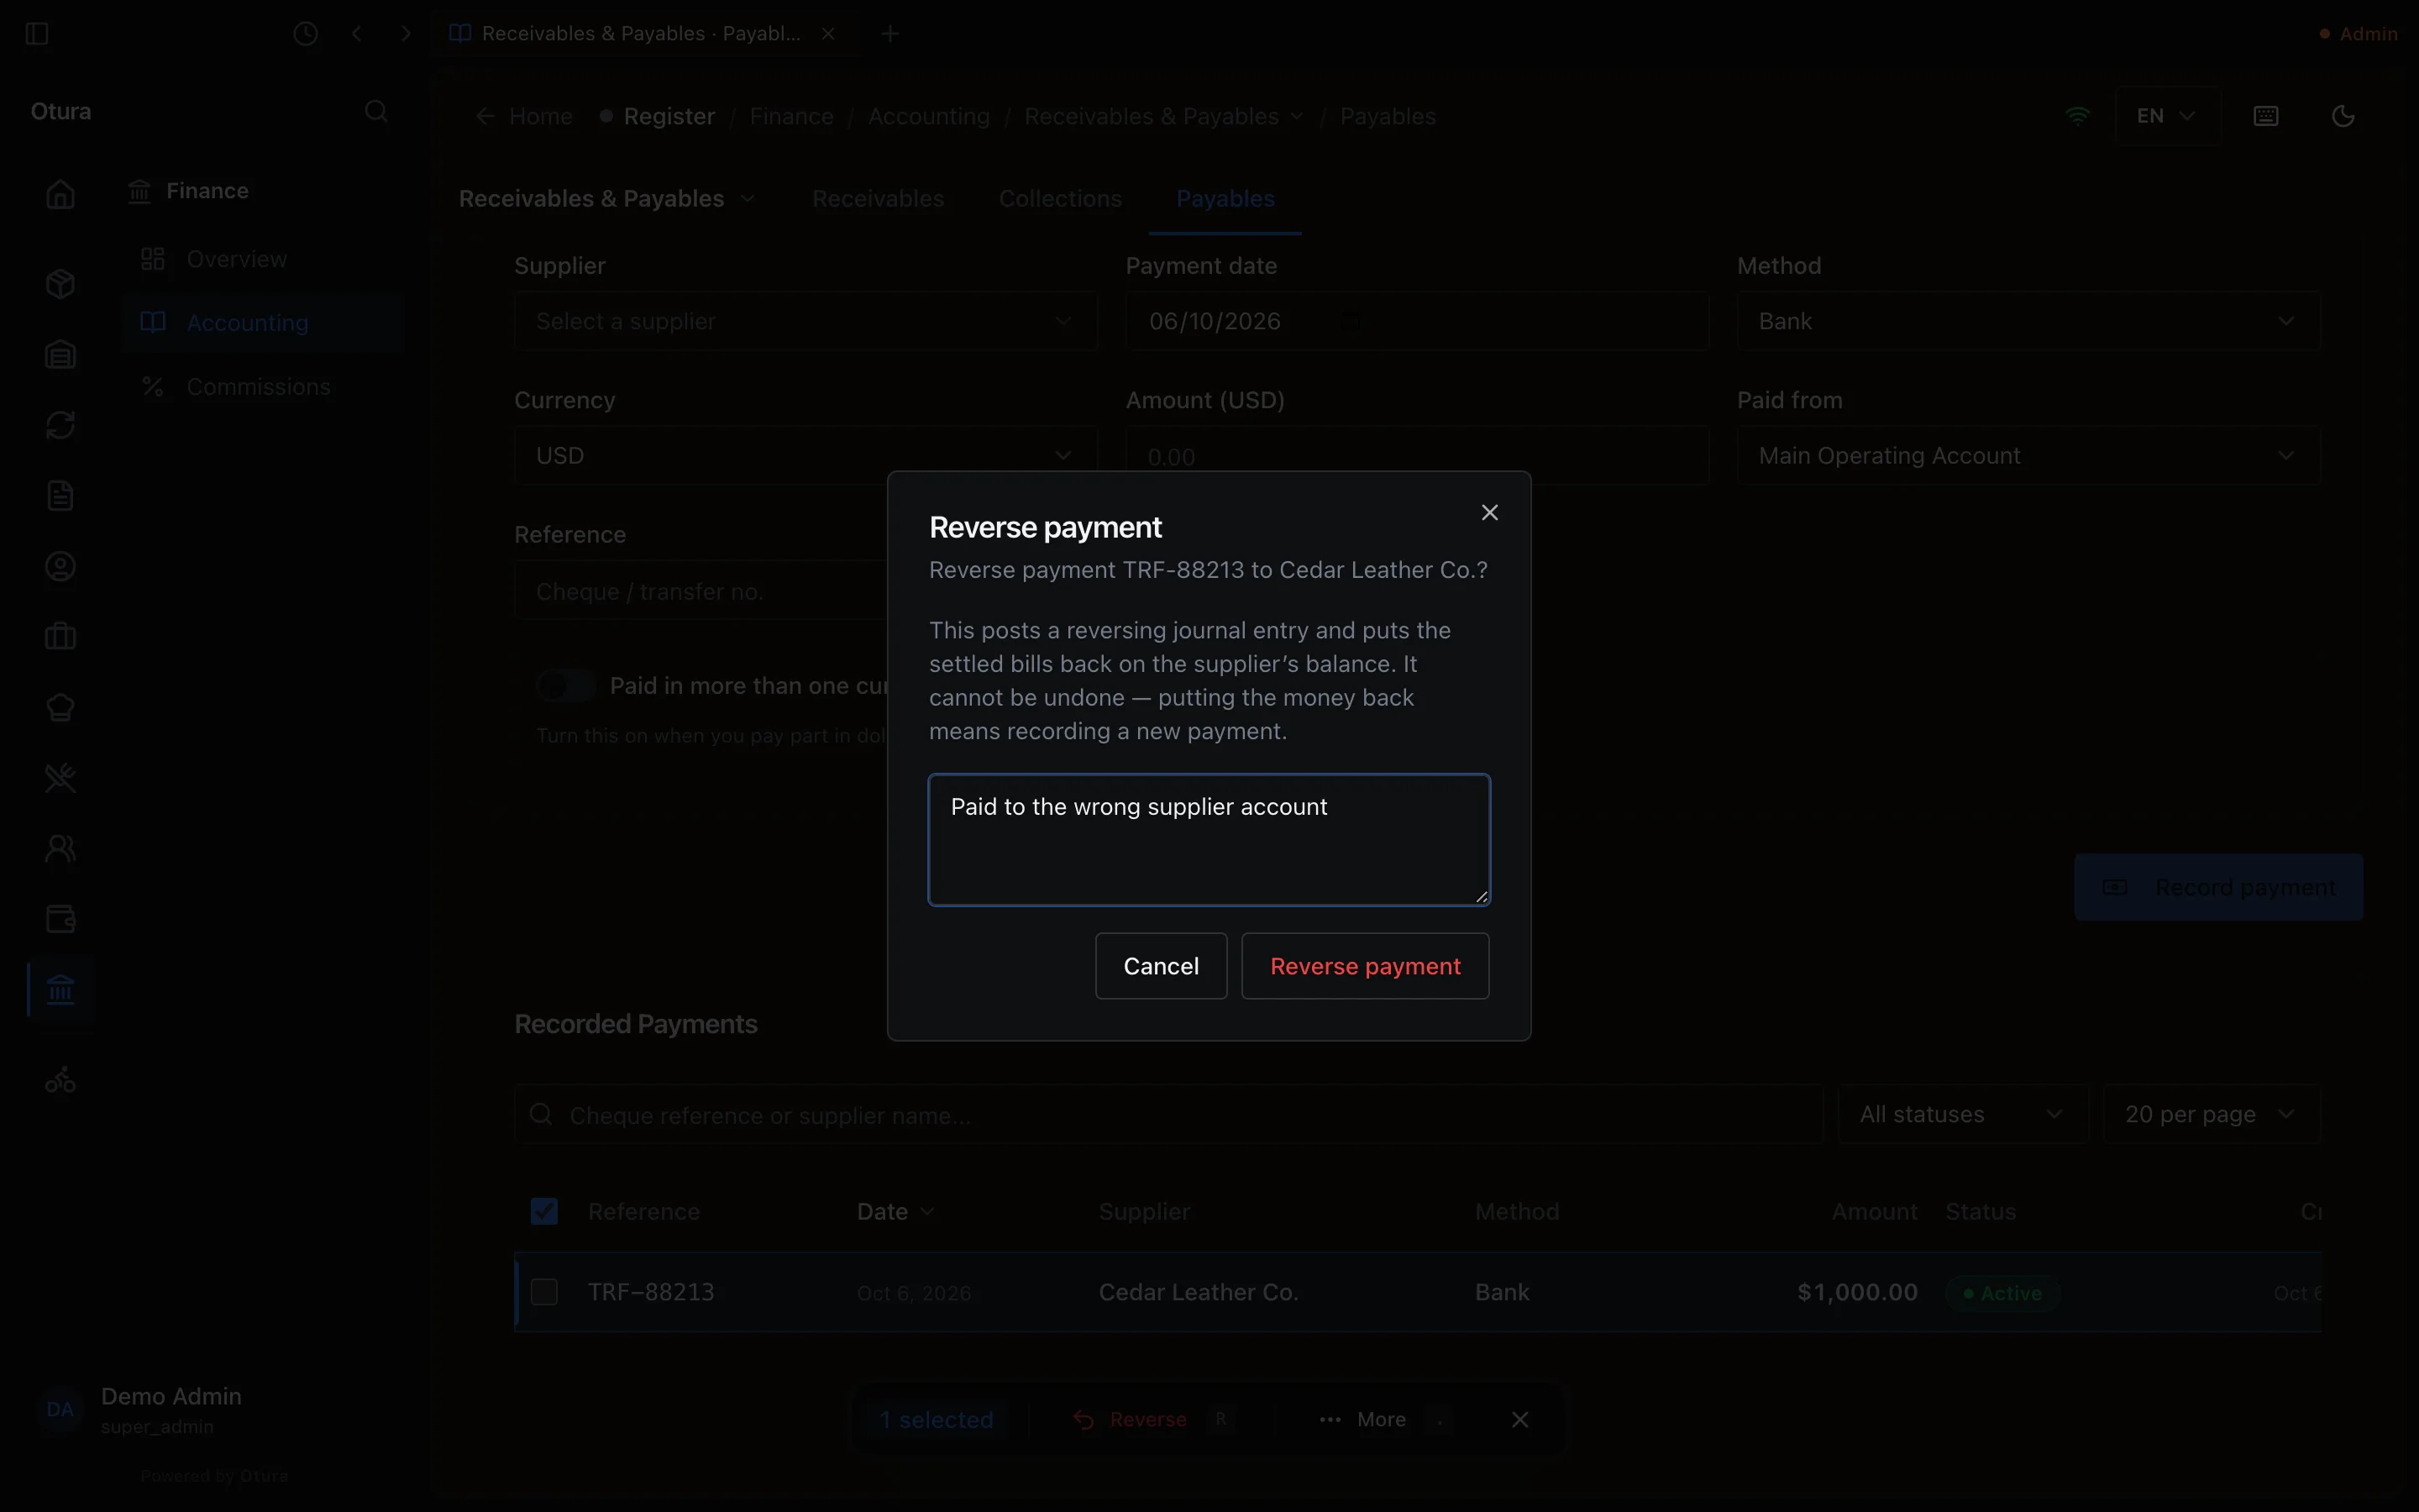Image resolution: width=2419 pixels, height=1512 pixels.
Task: Click the payments search field
Action: pyautogui.click(x=1168, y=1114)
